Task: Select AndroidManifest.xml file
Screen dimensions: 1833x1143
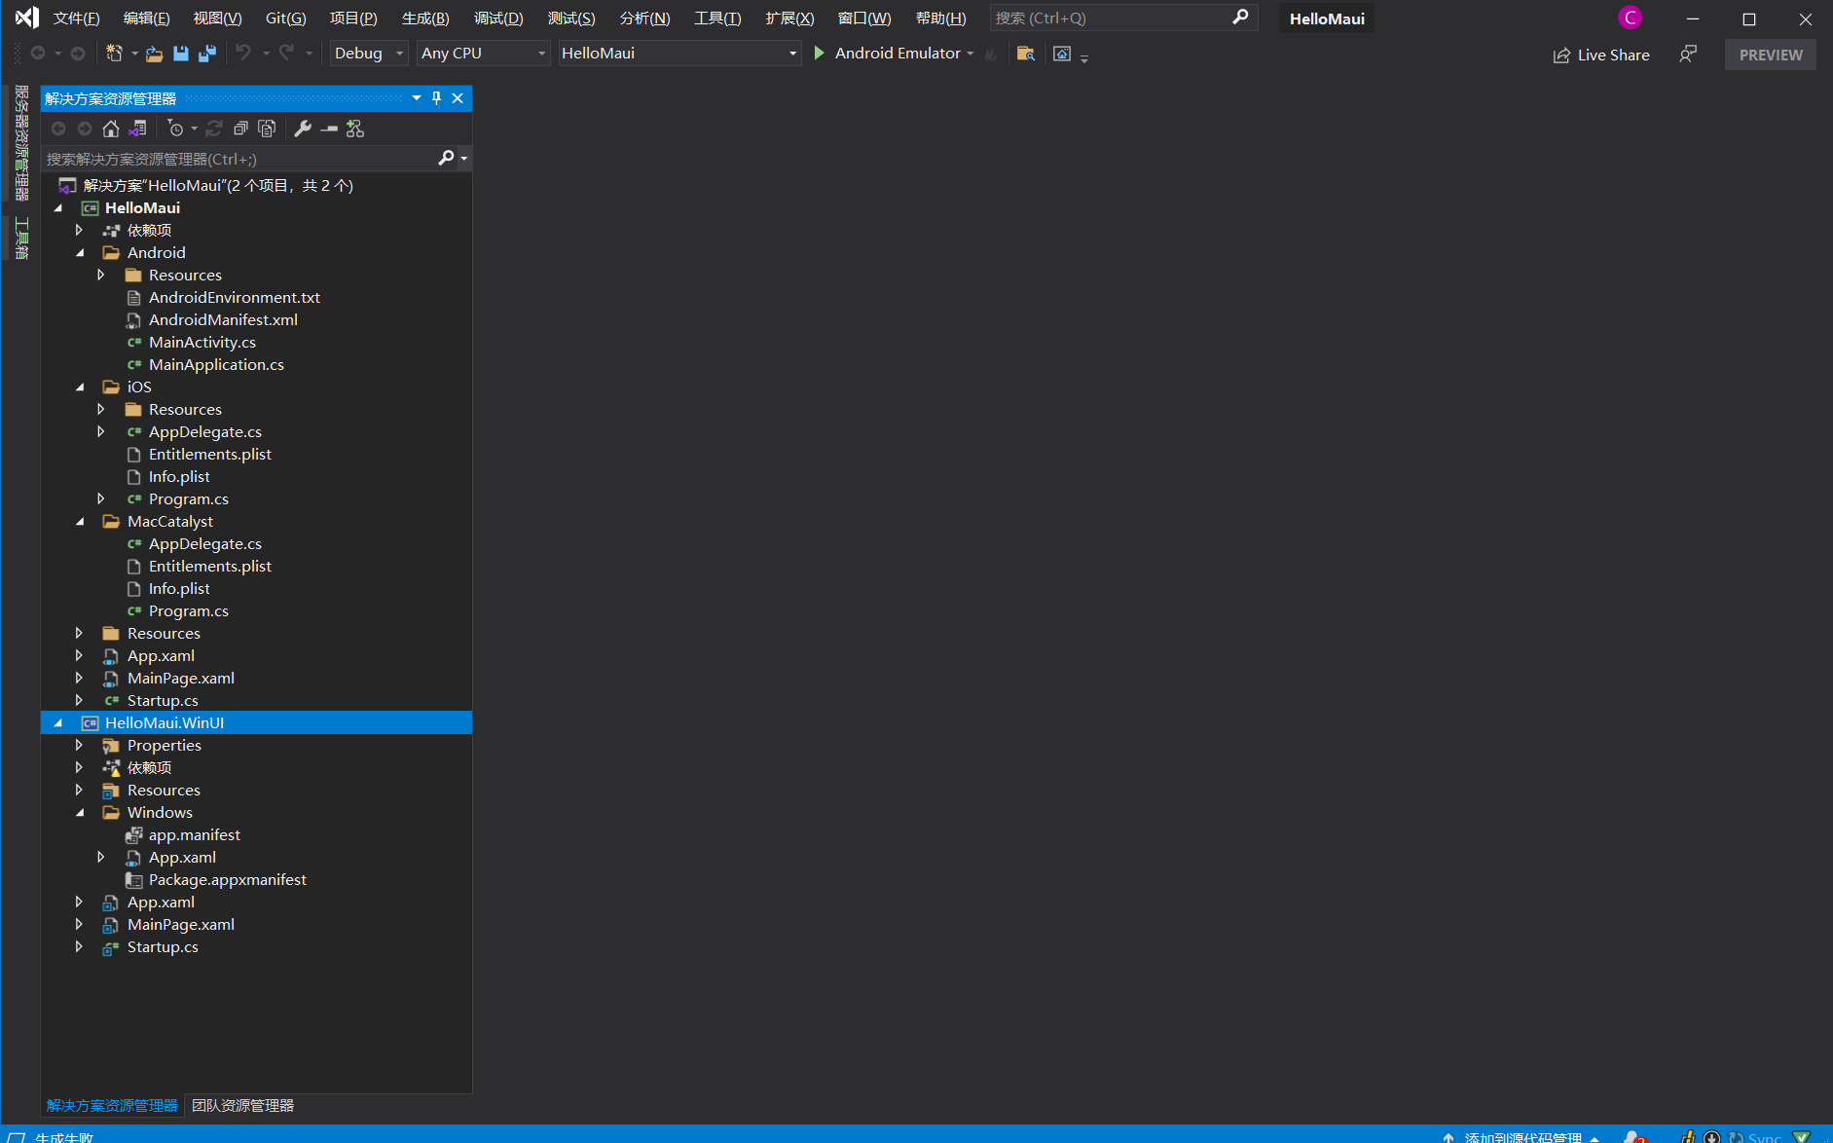Action: coord(223,320)
